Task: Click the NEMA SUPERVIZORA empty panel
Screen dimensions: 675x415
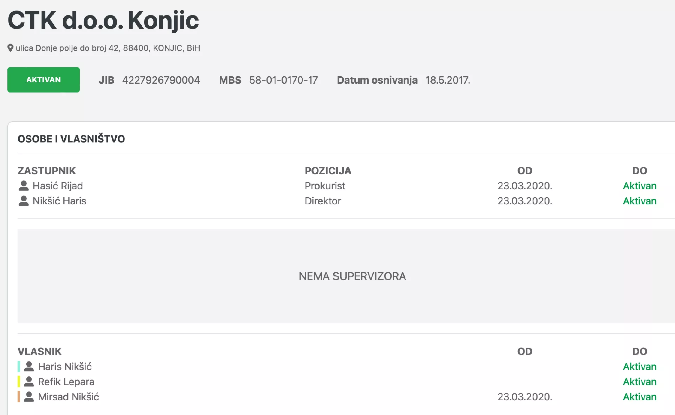Action: click(x=352, y=276)
